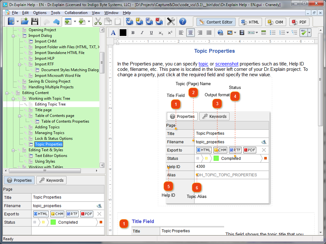
Task: Toggle PDF export in the Properties pane
Action: pos(87,214)
